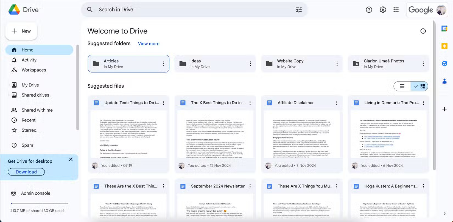
Task: Open Living in Denmark document thumbnail
Action: click(388, 134)
